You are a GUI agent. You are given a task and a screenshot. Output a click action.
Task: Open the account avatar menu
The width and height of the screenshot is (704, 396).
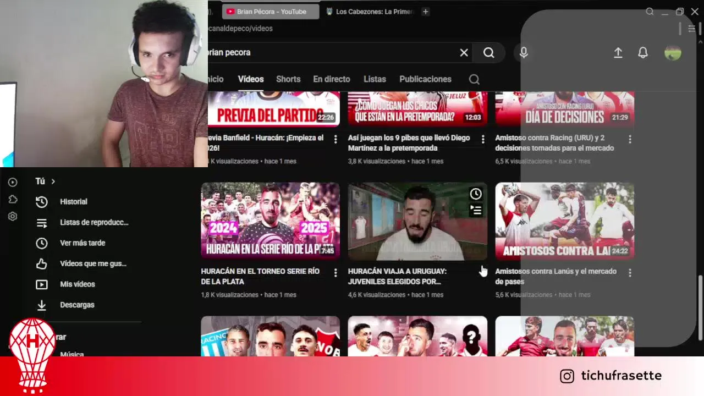[x=673, y=52]
